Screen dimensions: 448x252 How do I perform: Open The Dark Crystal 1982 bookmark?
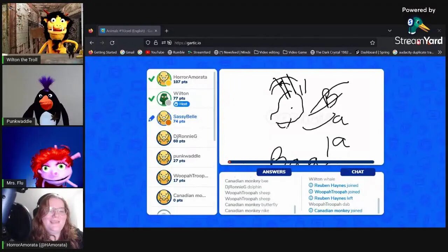(331, 52)
